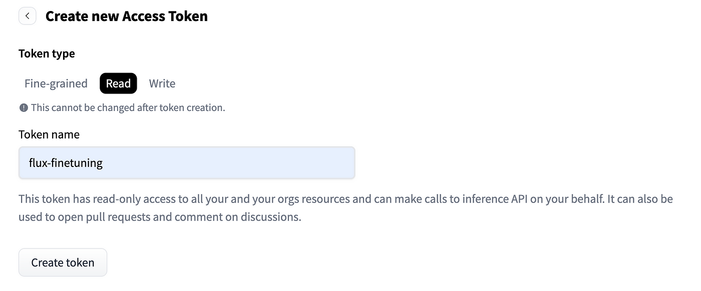Switch token type tab to Write
This screenshot has height=291, width=701.
coord(162,83)
